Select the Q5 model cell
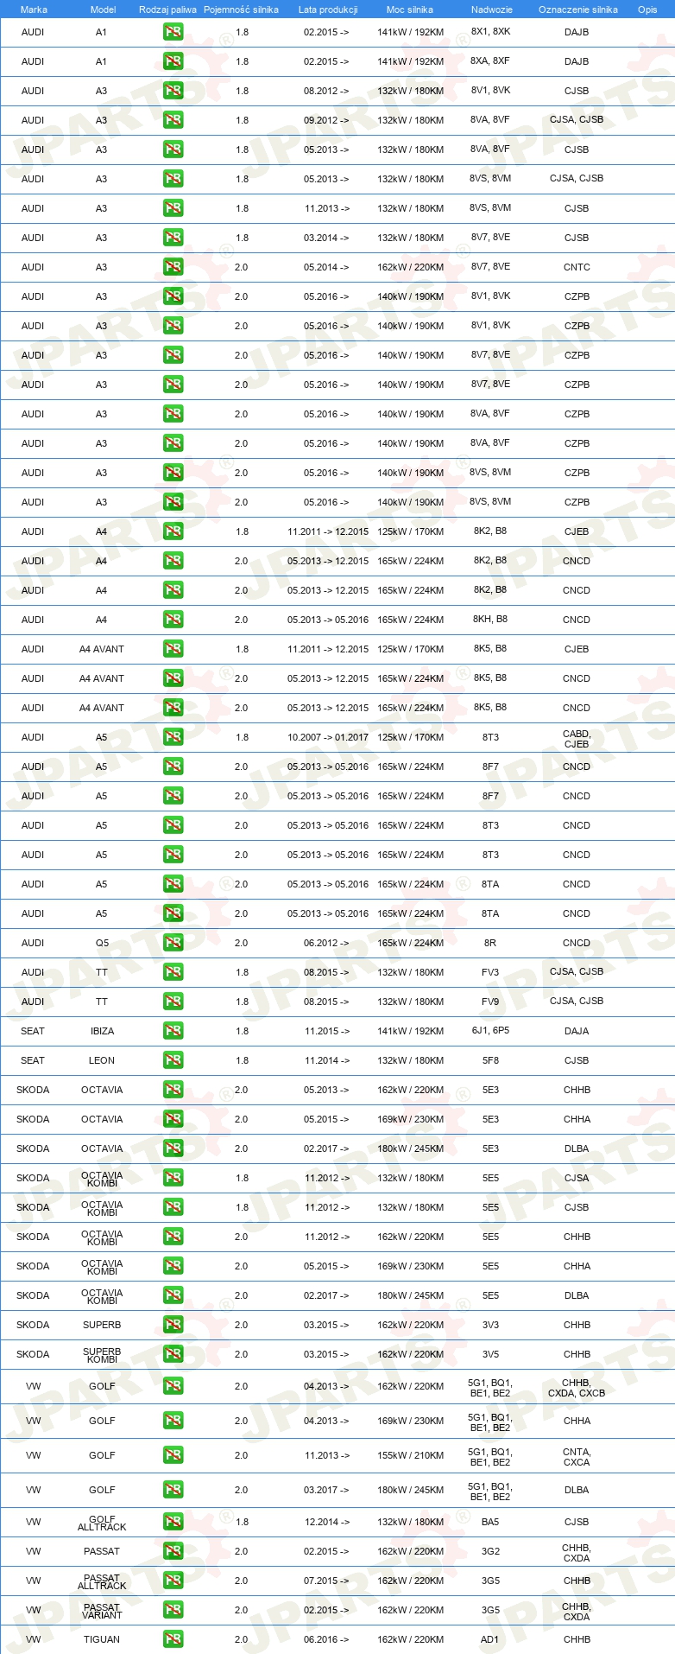 point(102,943)
